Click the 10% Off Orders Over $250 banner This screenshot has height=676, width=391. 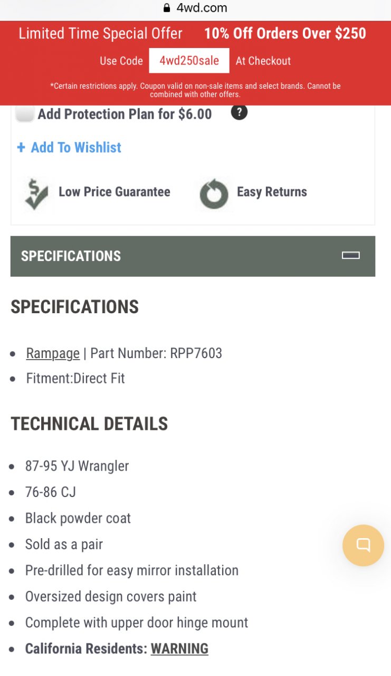click(285, 33)
